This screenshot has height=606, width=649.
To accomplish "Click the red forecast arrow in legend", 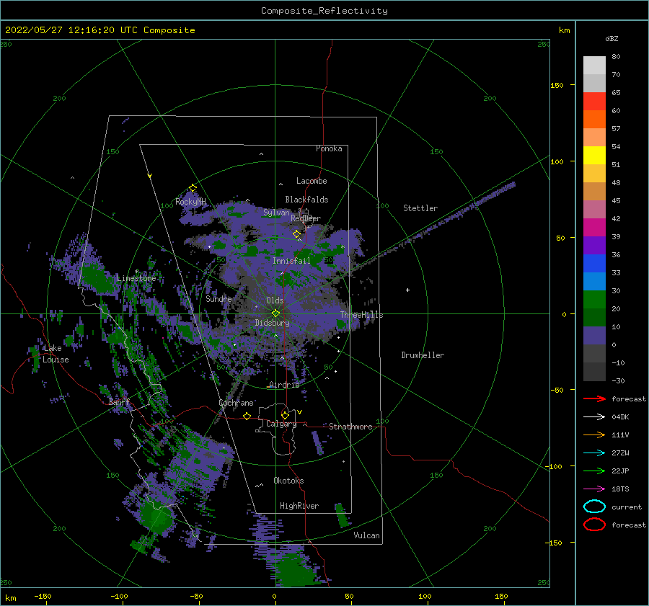I will (x=594, y=398).
